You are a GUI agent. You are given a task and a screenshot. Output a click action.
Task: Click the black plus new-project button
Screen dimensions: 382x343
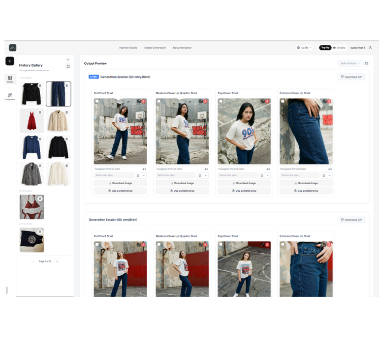pos(10,61)
